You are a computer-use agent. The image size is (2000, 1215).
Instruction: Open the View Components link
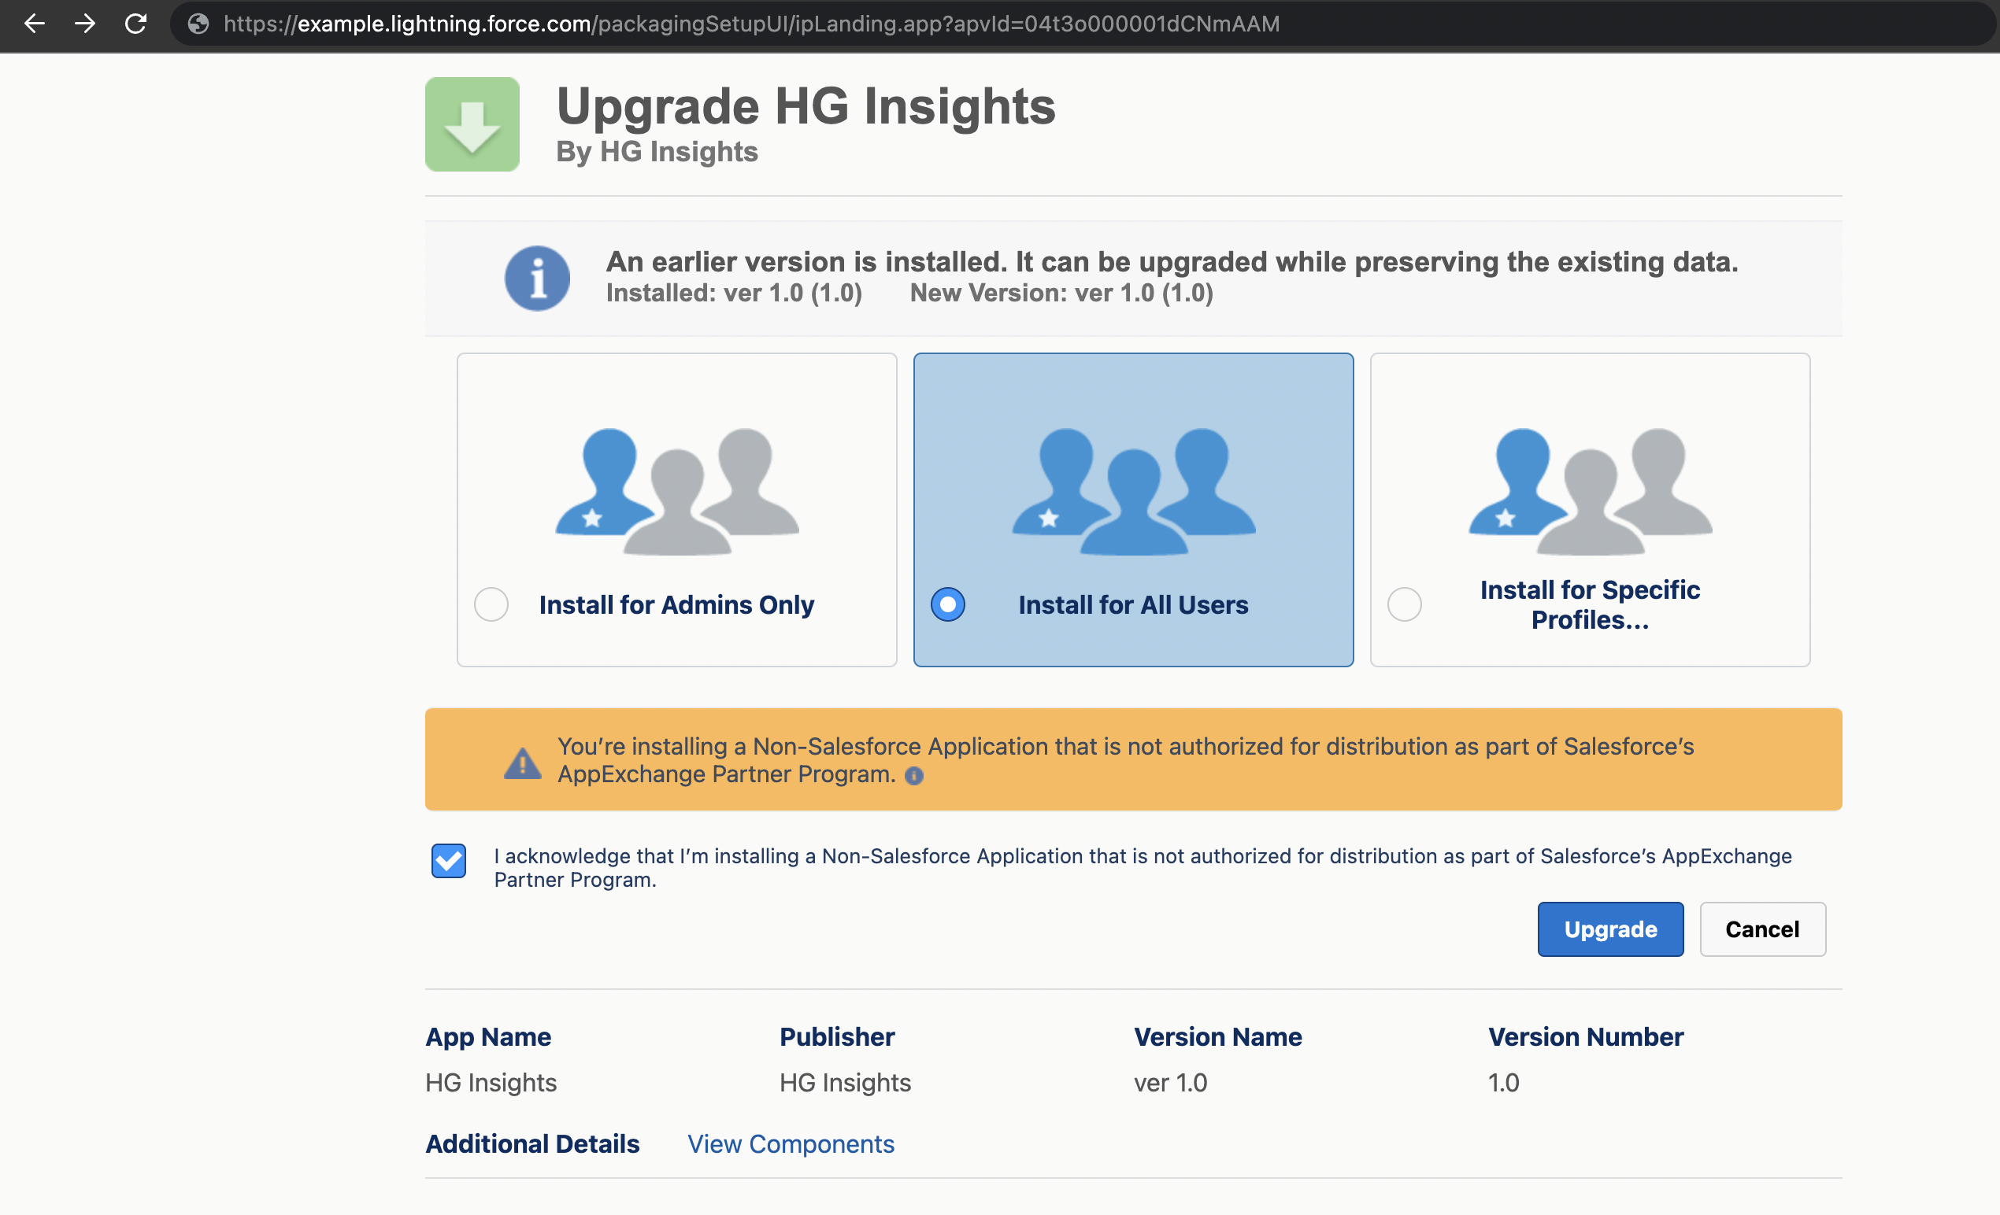pyautogui.click(x=791, y=1143)
